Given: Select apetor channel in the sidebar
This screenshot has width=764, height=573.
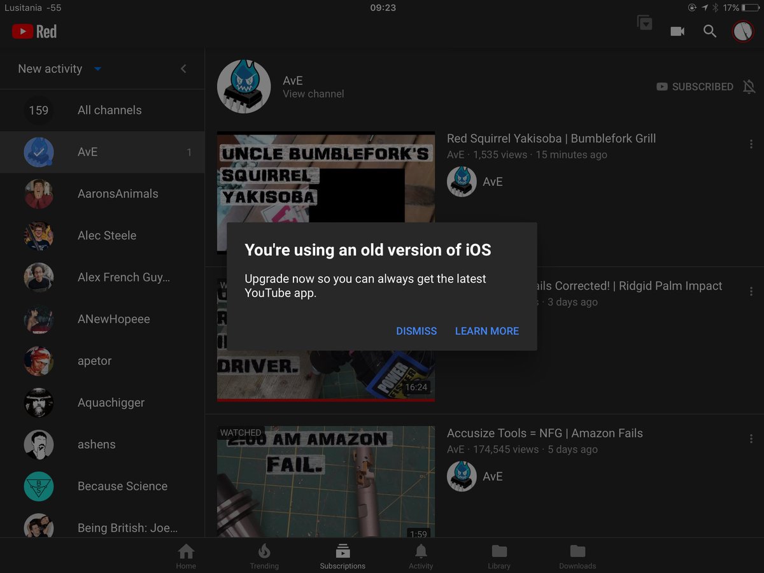Looking at the screenshot, I should 102,361.
